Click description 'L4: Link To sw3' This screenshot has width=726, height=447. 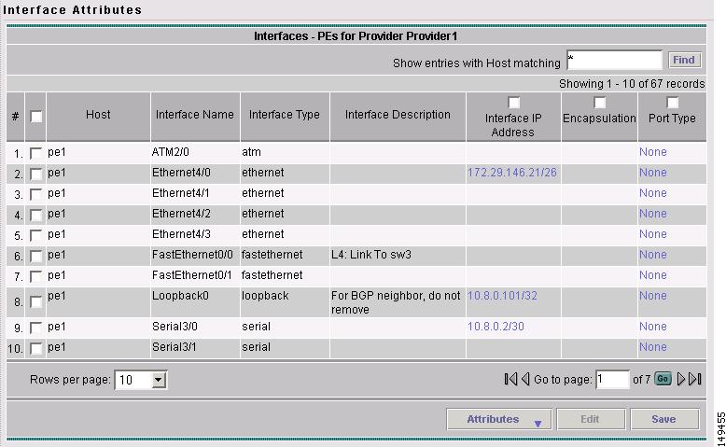point(370,255)
